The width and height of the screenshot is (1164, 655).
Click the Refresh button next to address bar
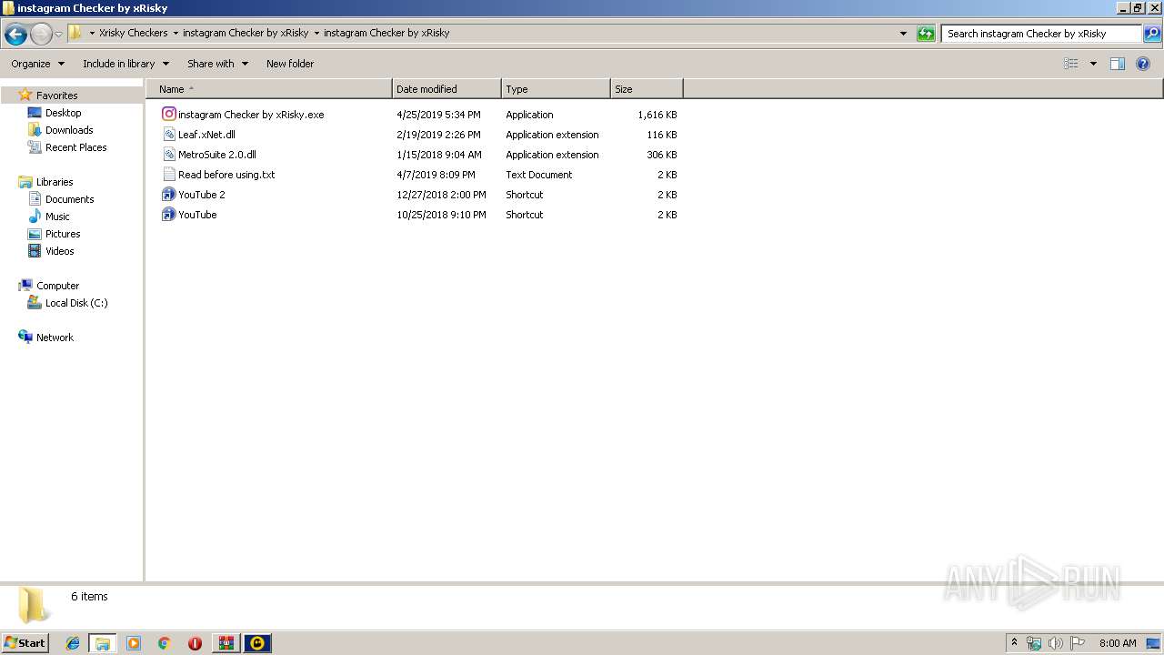pyautogui.click(x=926, y=34)
